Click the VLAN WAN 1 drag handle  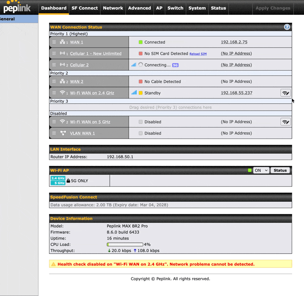tap(54, 133)
